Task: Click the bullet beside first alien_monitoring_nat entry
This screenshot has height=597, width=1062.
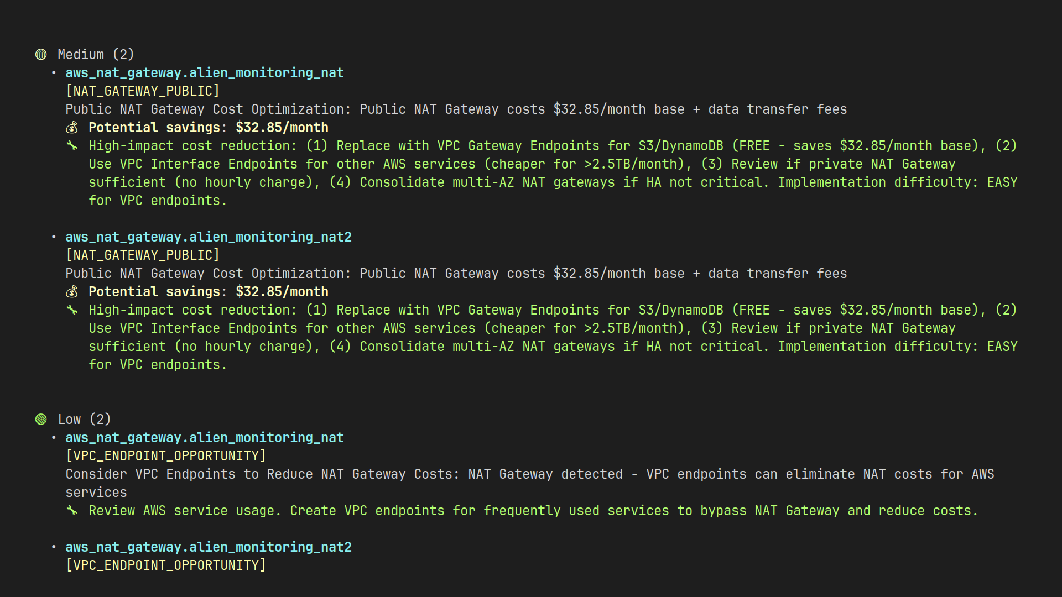Action: pos(54,73)
